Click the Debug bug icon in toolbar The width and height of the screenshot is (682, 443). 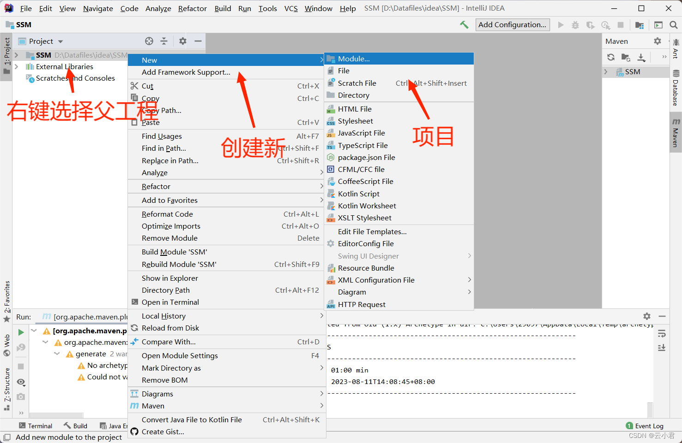[575, 25]
